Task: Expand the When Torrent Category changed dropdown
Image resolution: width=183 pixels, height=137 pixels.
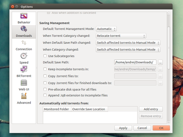Action: (121, 36)
